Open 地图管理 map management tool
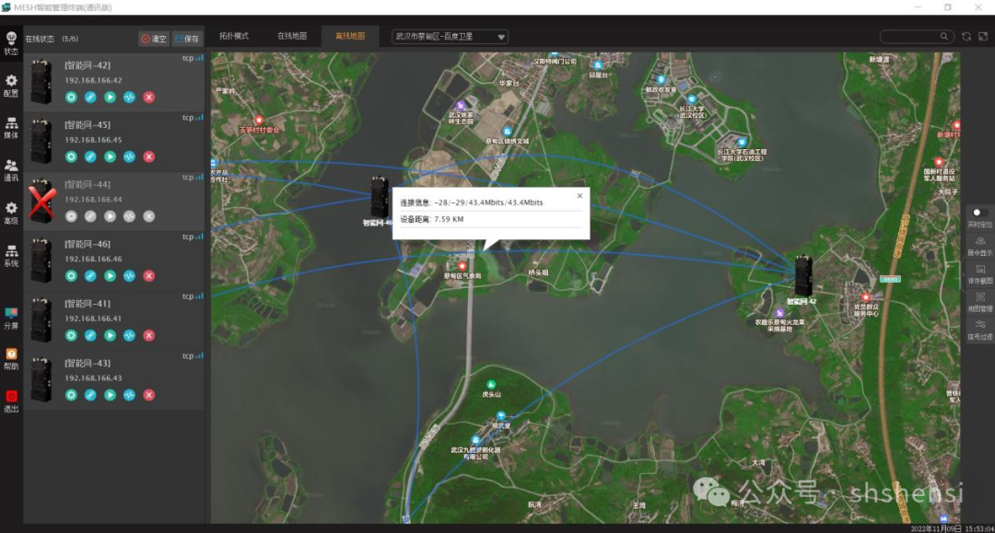 click(x=980, y=302)
